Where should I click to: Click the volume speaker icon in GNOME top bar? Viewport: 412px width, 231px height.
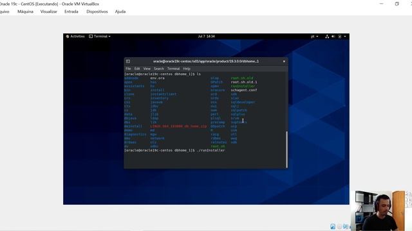click(x=333, y=37)
